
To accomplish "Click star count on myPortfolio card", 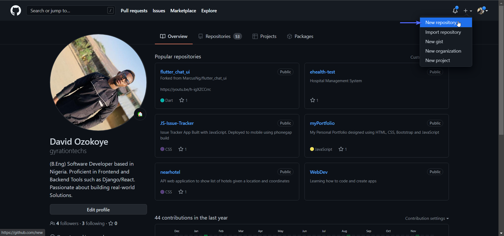I will 343,149.
